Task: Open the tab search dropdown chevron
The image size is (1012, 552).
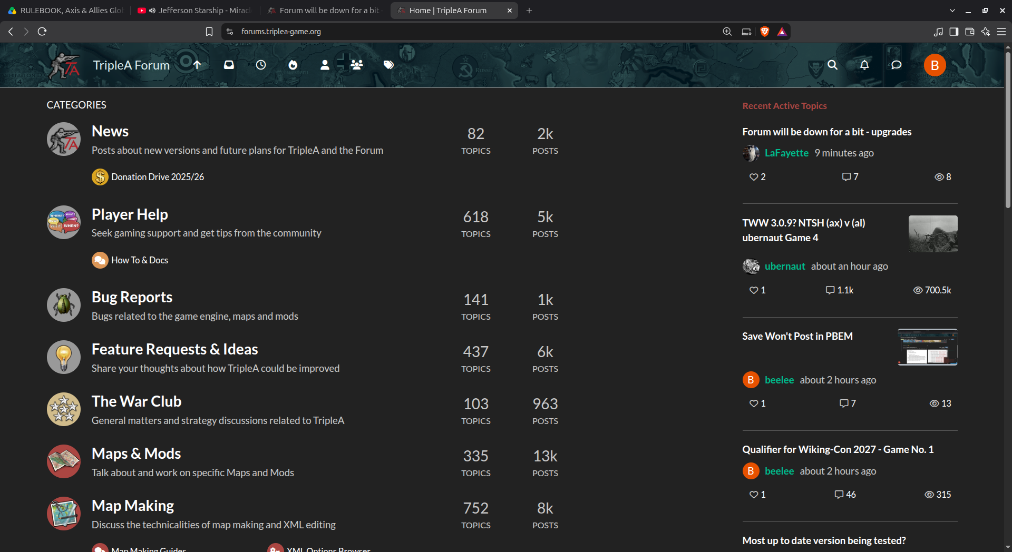Action: (952, 11)
